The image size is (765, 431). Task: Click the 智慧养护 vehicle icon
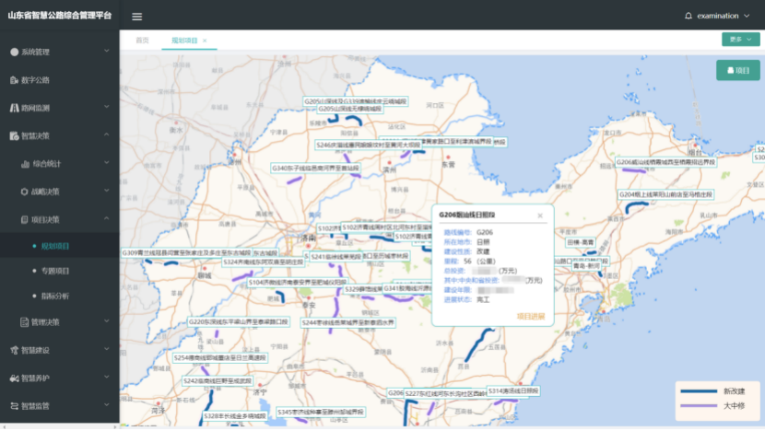click(x=14, y=378)
